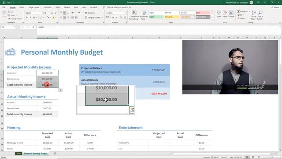Screen dimensions: 282x159
Task: Open Sort & Filter menu
Action: pyautogui.click(x=254, y=15)
